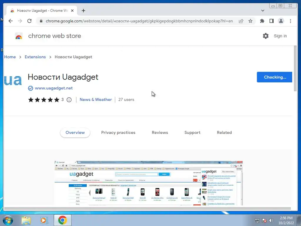Open the News & Weather category

point(96,99)
